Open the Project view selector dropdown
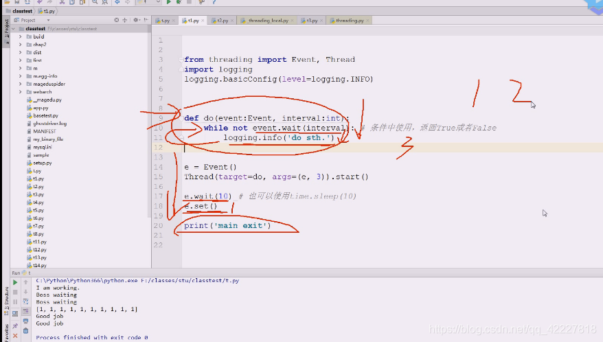This screenshot has width=603, height=342. point(48,20)
